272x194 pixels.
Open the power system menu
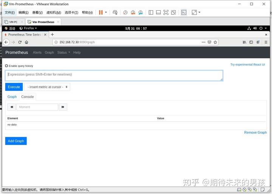tap(263, 28)
